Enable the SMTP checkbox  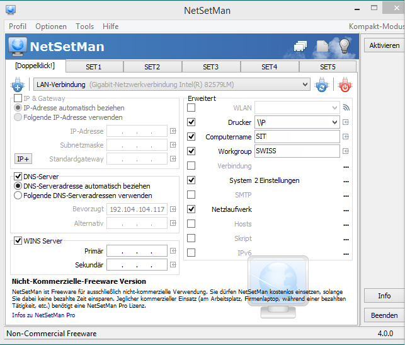[191, 194]
